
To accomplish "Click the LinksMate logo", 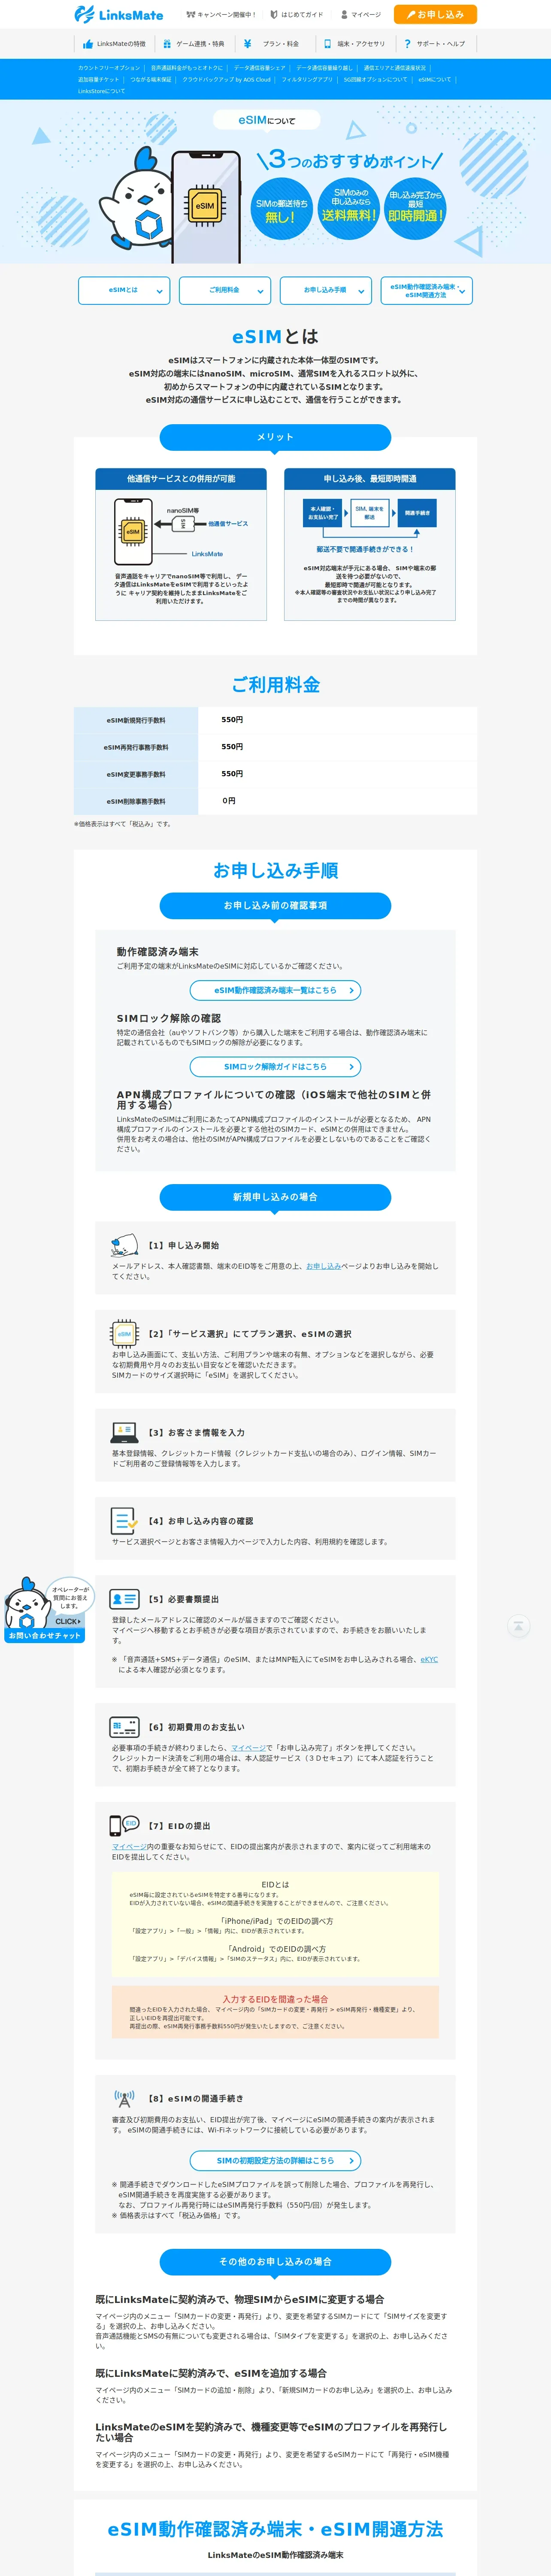I will point(119,14).
